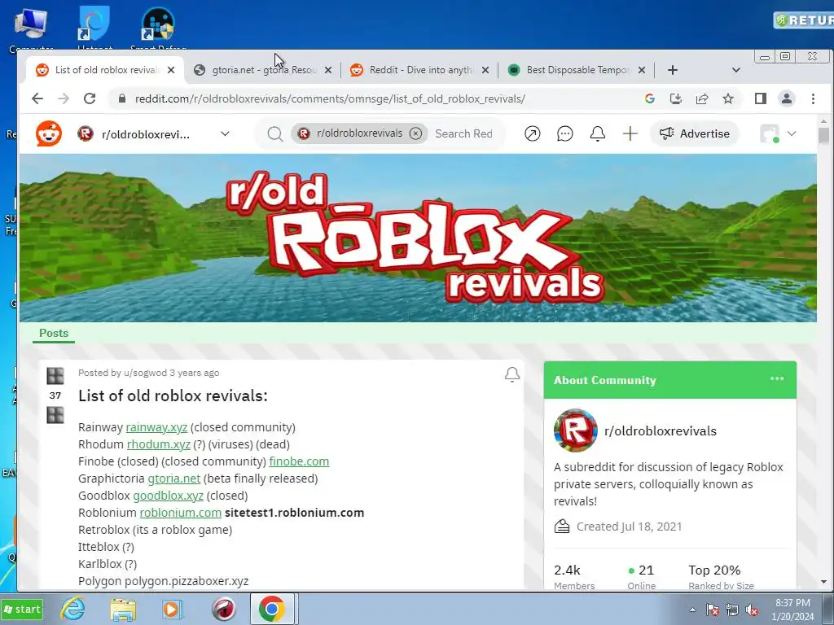Click the create post plus icon
The image size is (834, 625).
(x=630, y=133)
